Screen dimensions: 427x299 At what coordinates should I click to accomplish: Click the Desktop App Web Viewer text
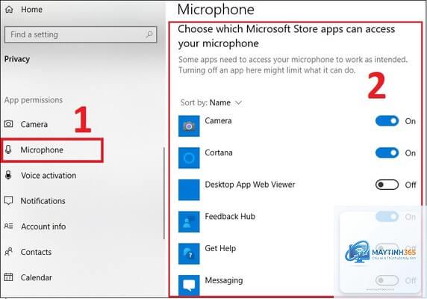pos(250,185)
